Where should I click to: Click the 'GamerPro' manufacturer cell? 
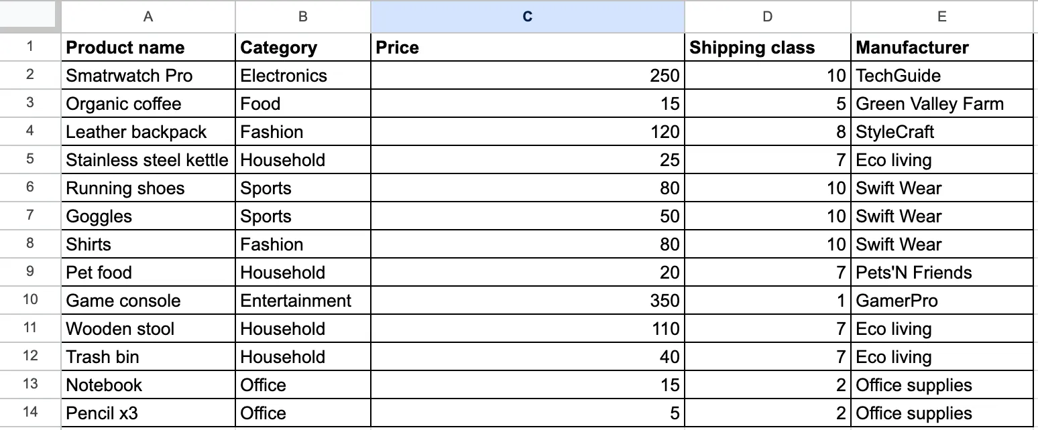[942, 301]
